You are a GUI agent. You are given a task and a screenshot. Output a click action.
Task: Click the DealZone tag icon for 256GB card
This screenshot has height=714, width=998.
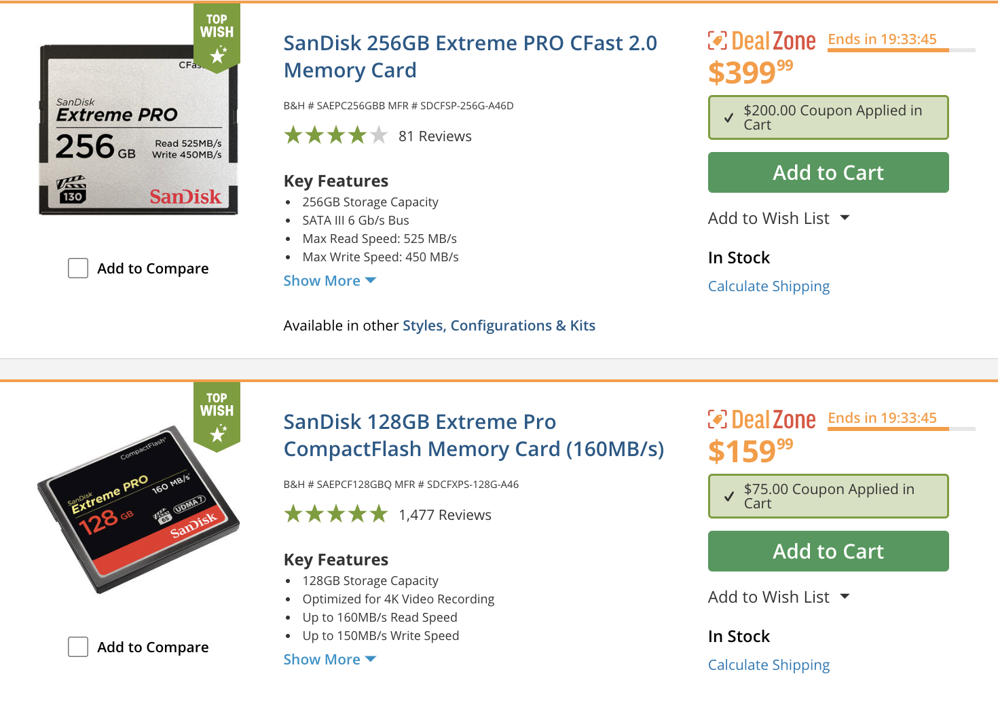717,41
